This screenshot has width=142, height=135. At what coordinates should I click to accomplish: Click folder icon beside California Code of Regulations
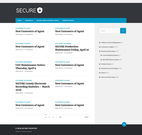(100, 42)
